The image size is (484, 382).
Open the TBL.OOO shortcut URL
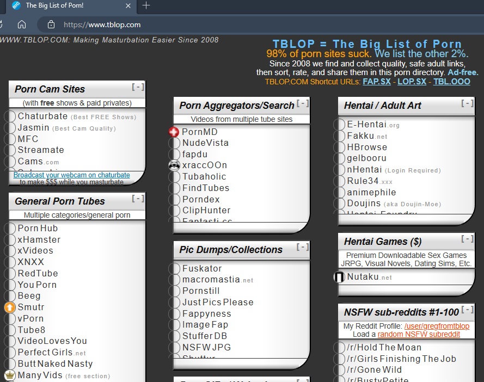(451, 82)
